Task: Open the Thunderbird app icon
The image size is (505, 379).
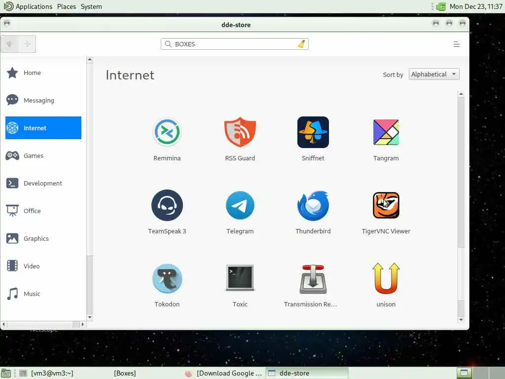Action: (x=313, y=205)
